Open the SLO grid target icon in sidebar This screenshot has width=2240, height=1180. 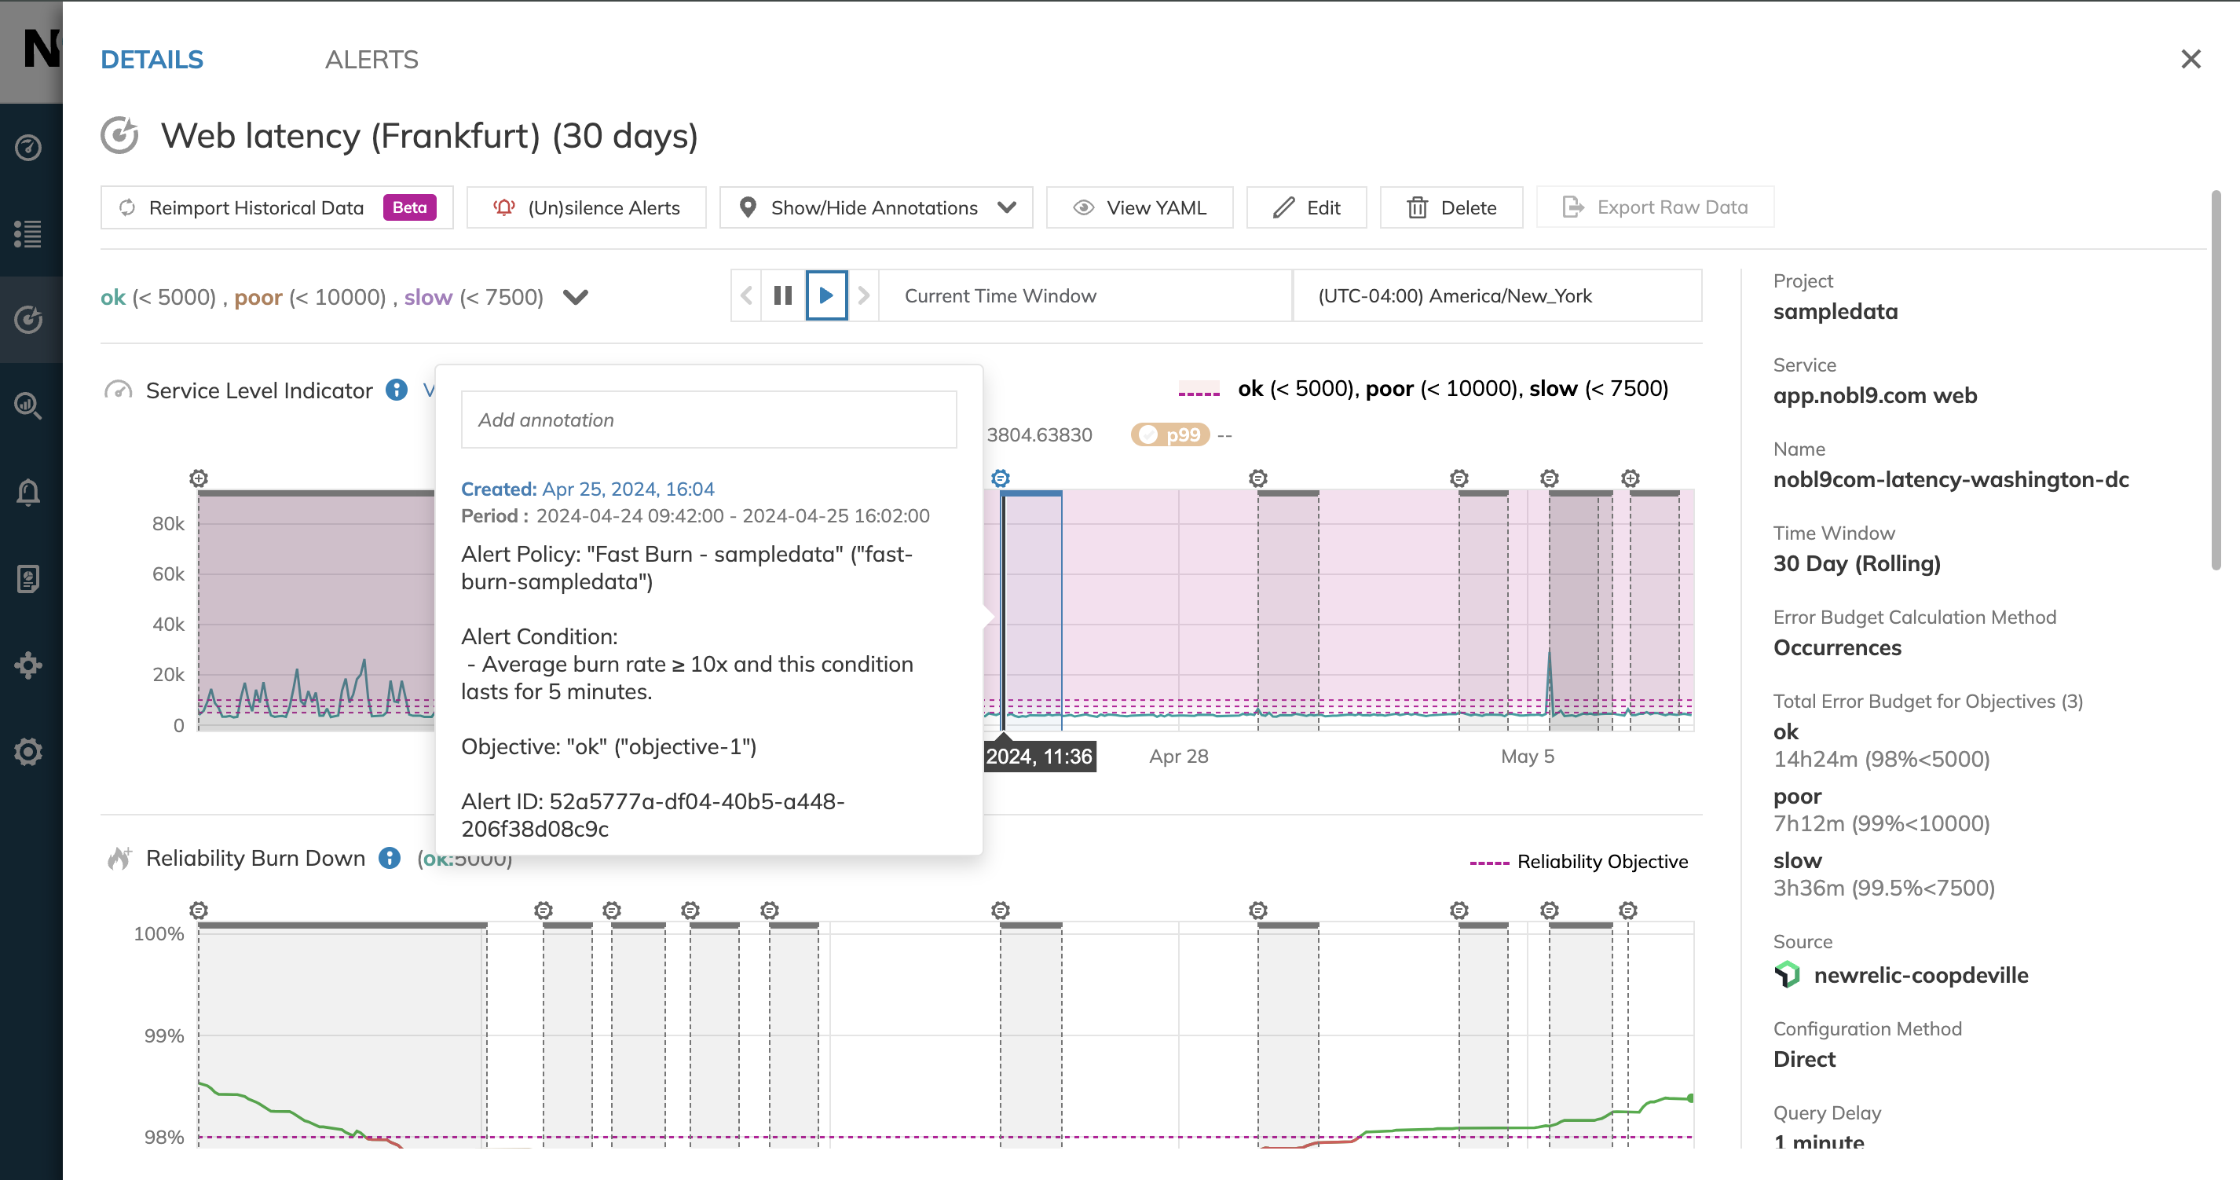[29, 318]
